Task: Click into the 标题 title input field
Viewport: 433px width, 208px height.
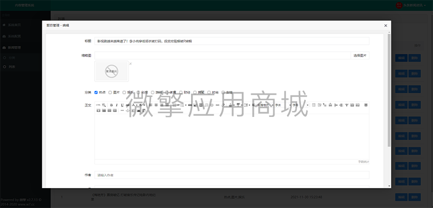Action: tap(232, 41)
